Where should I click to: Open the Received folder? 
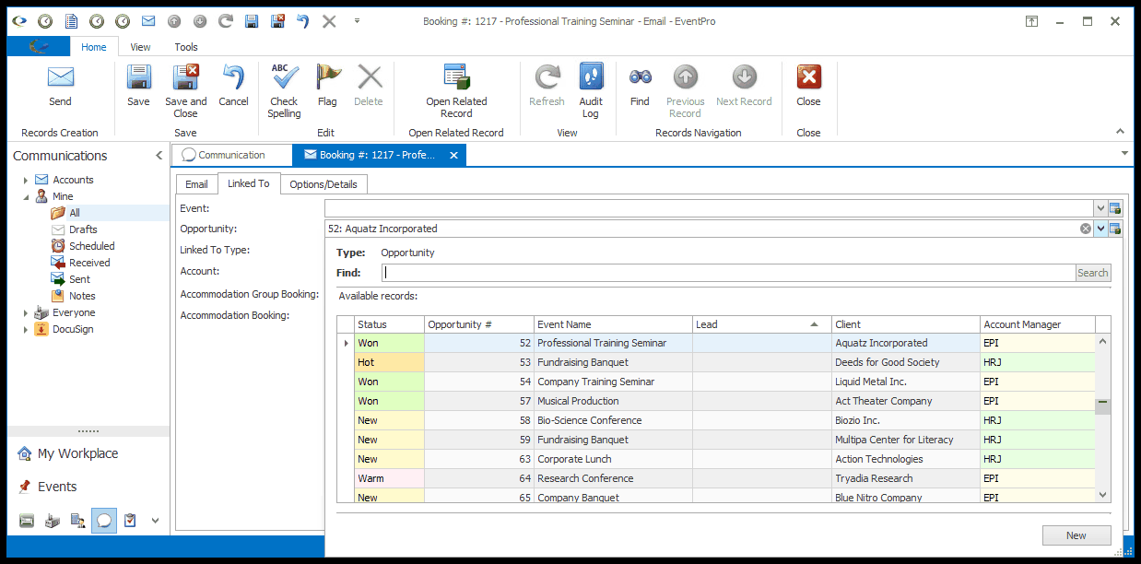pyautogui.click(x=89, y=263)
